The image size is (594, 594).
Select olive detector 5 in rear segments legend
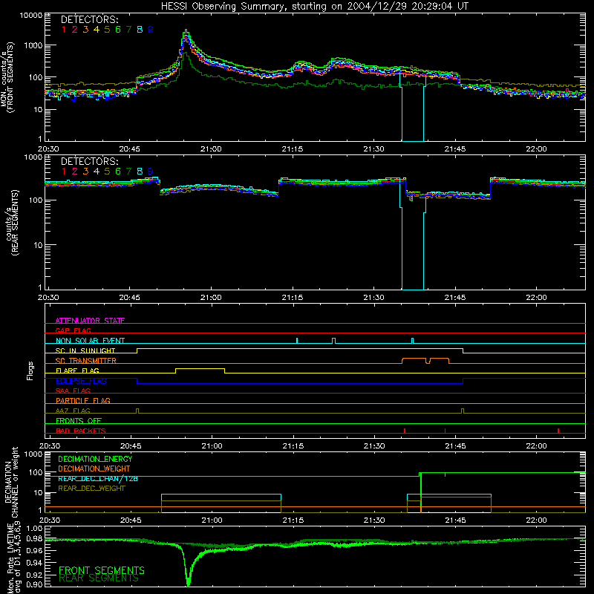point(107,172)
